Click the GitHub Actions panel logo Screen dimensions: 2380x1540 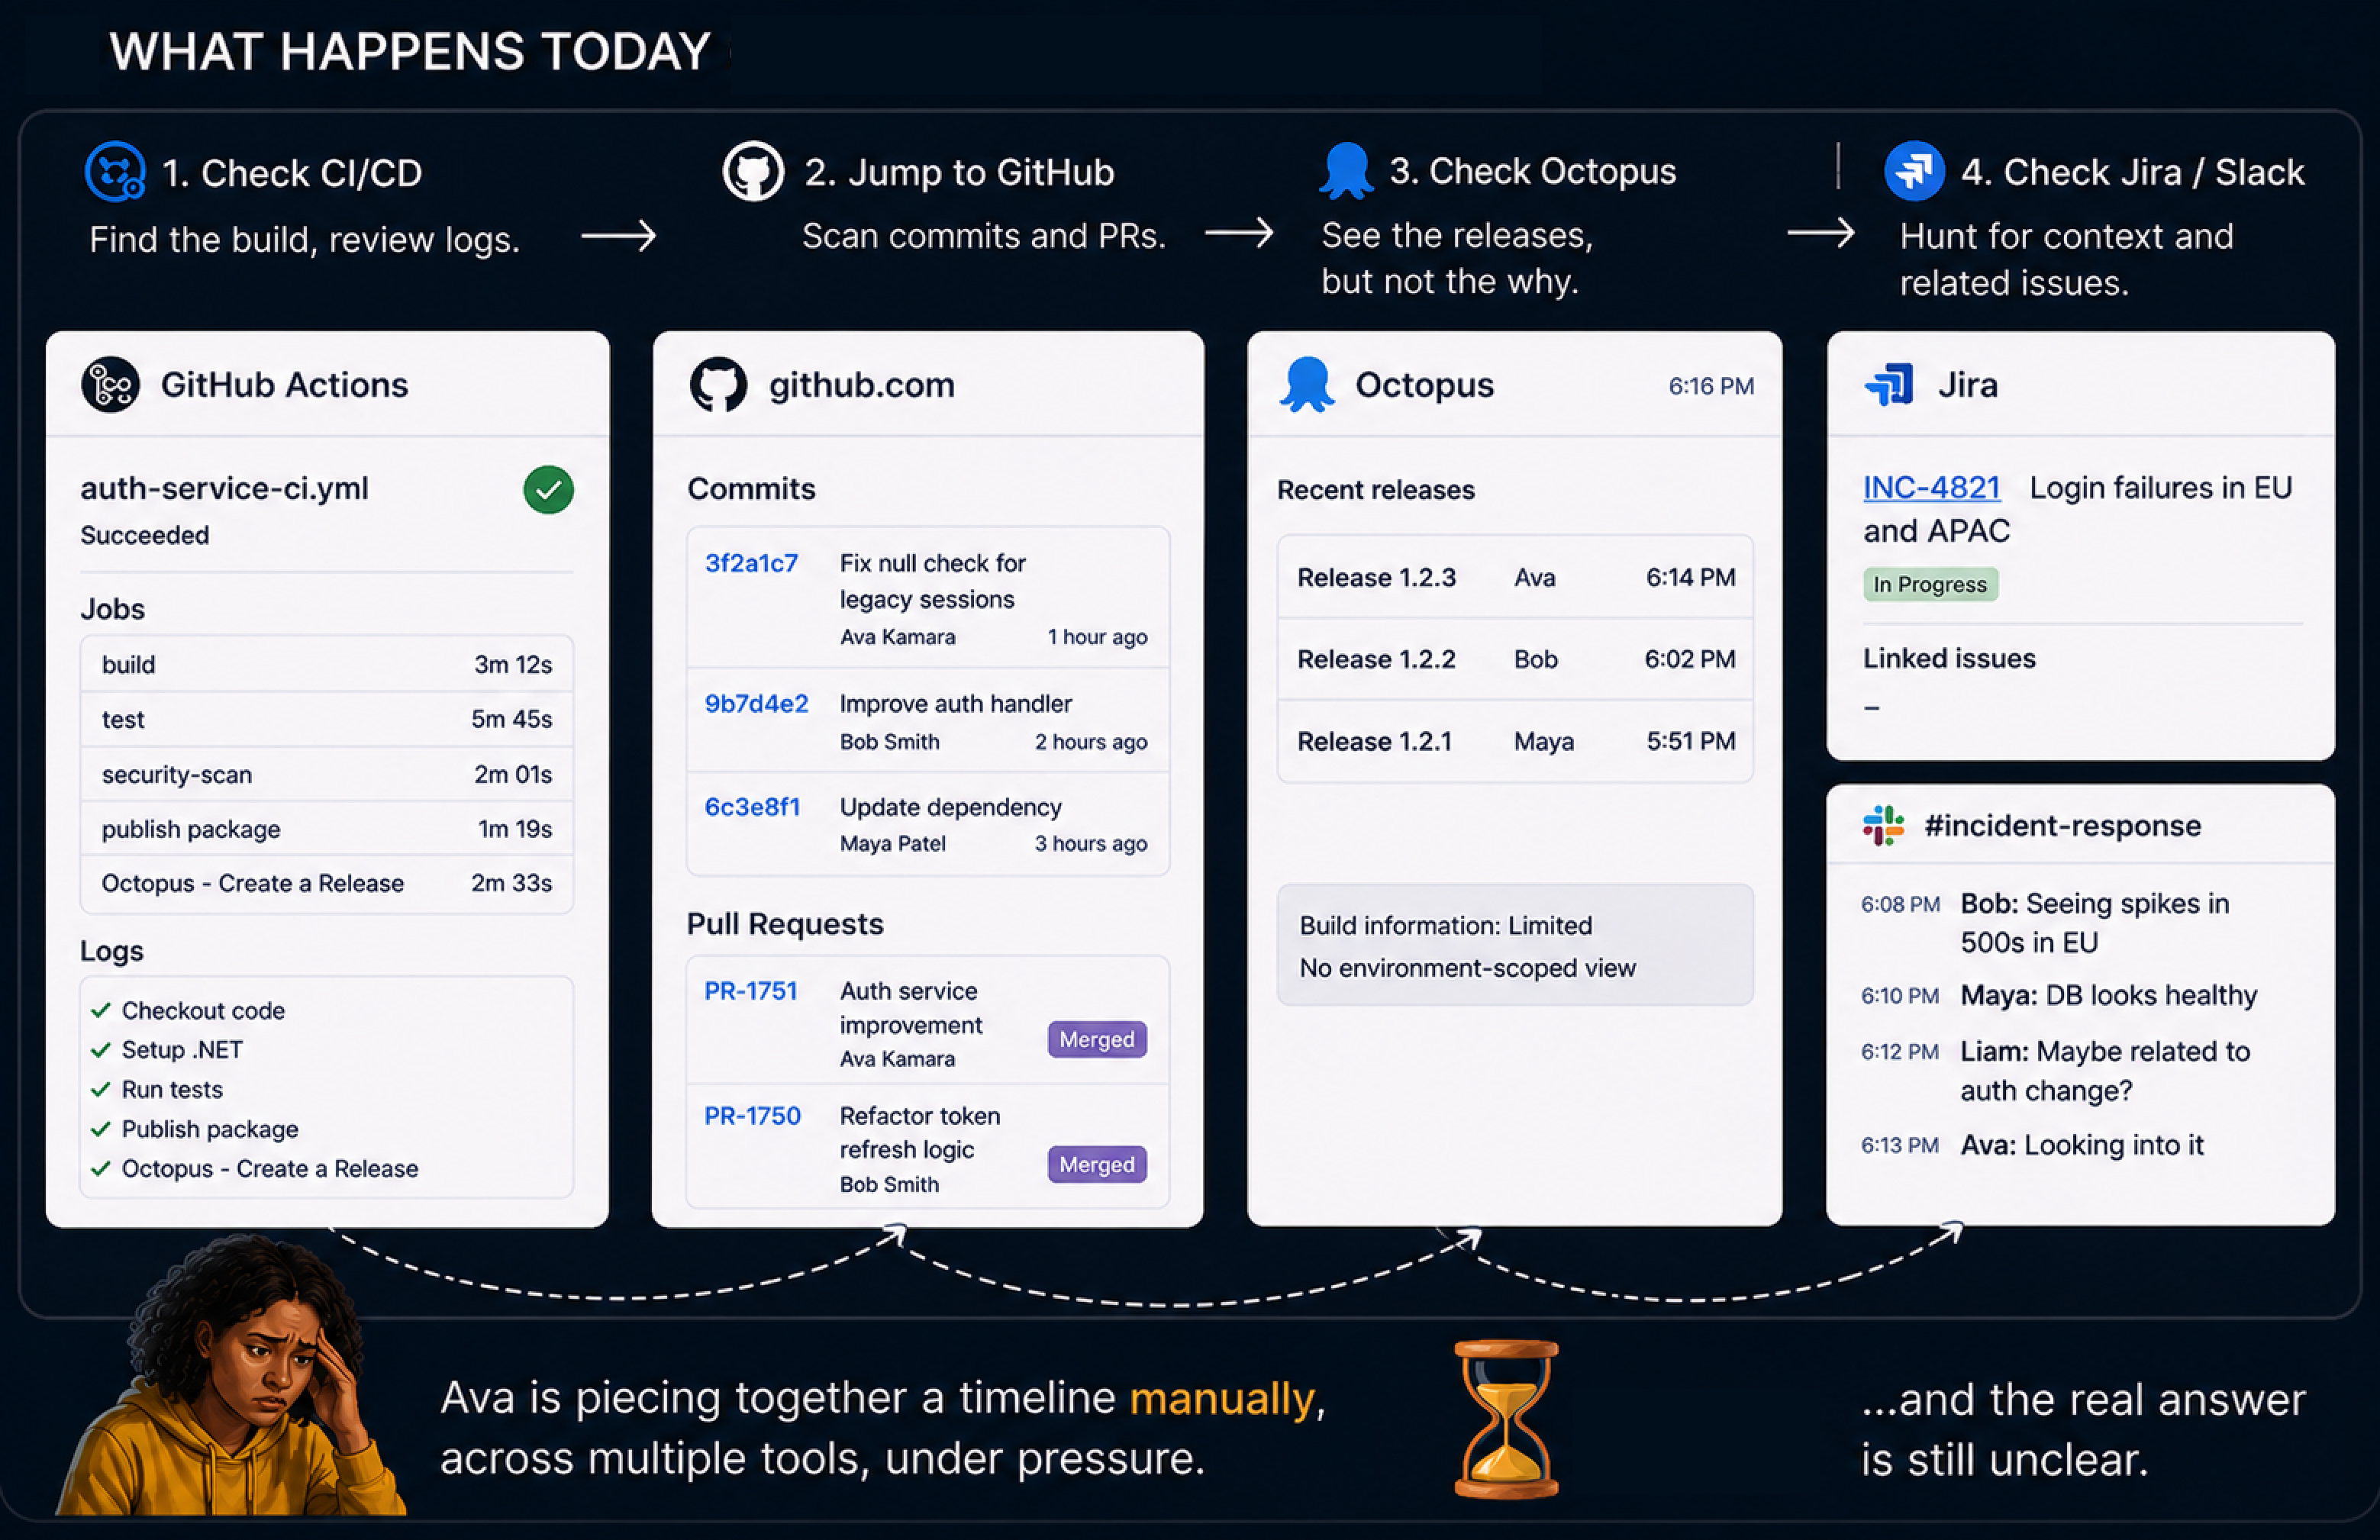[x=110, y=385]
